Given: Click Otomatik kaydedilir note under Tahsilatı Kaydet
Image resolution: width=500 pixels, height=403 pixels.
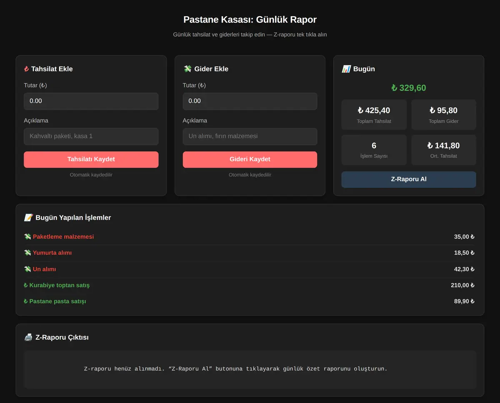Looking at the screenshot, I should [91, 175].
